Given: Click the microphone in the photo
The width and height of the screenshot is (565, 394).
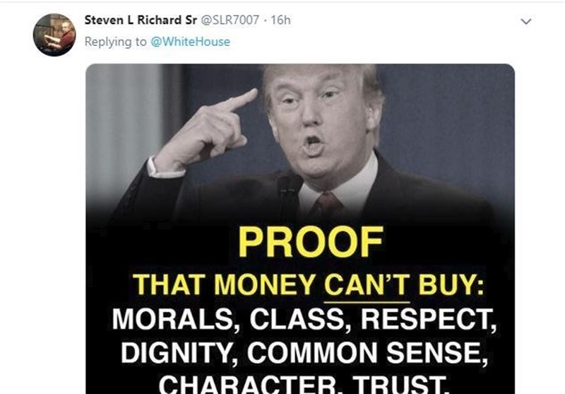Looking at the screenshot, I should pyautogui.click(x=288, y=195).
